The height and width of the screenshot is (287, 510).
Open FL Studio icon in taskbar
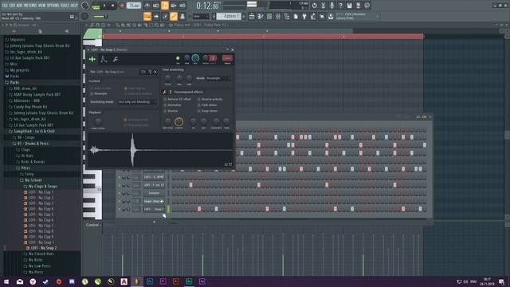(x=137, y=281)
